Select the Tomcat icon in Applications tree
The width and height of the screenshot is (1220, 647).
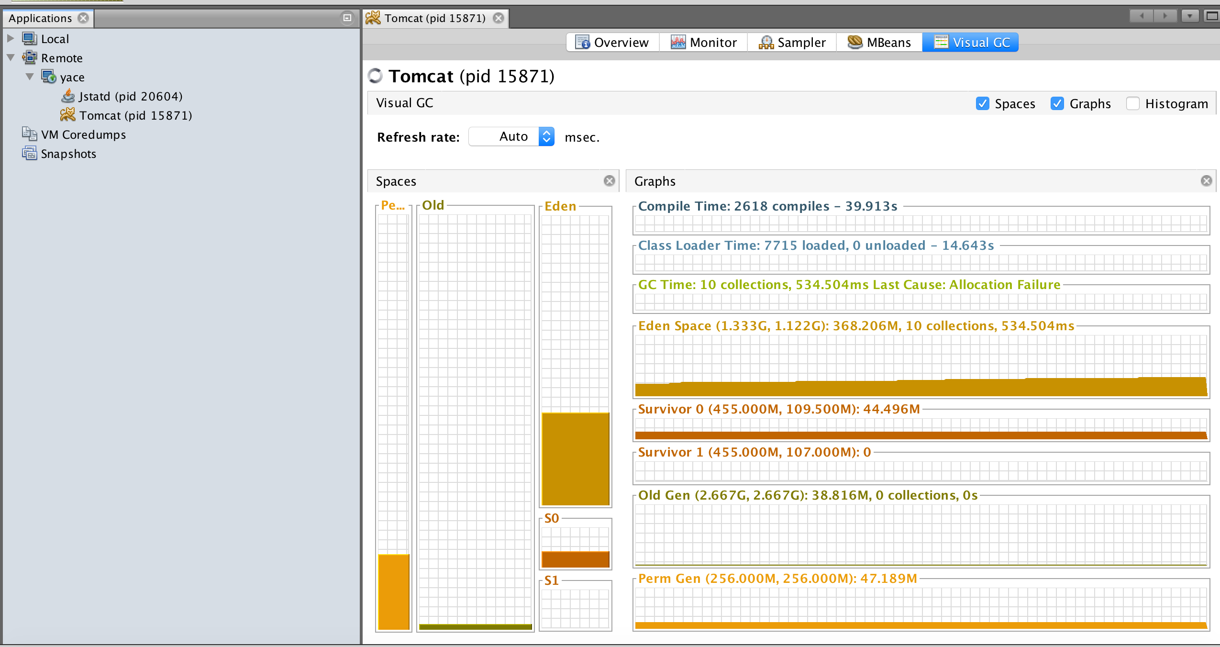coord(68,115)
